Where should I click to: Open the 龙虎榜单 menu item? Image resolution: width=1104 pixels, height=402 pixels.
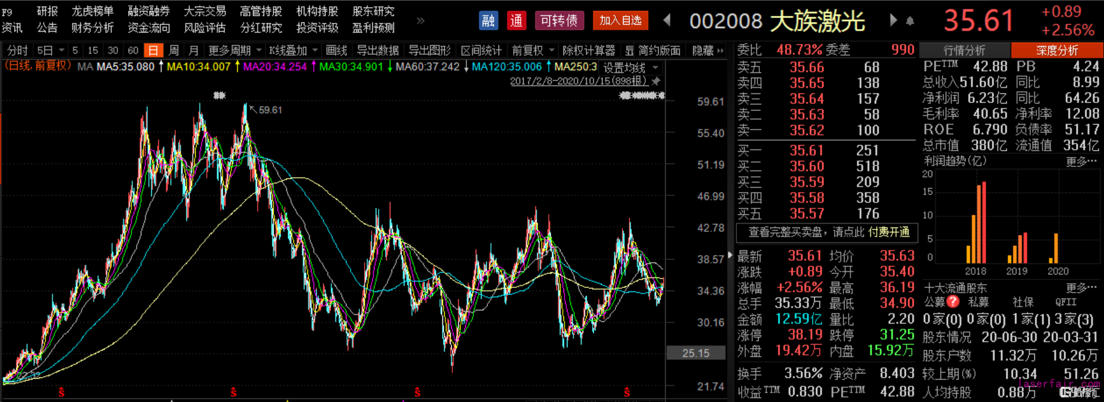92,11
